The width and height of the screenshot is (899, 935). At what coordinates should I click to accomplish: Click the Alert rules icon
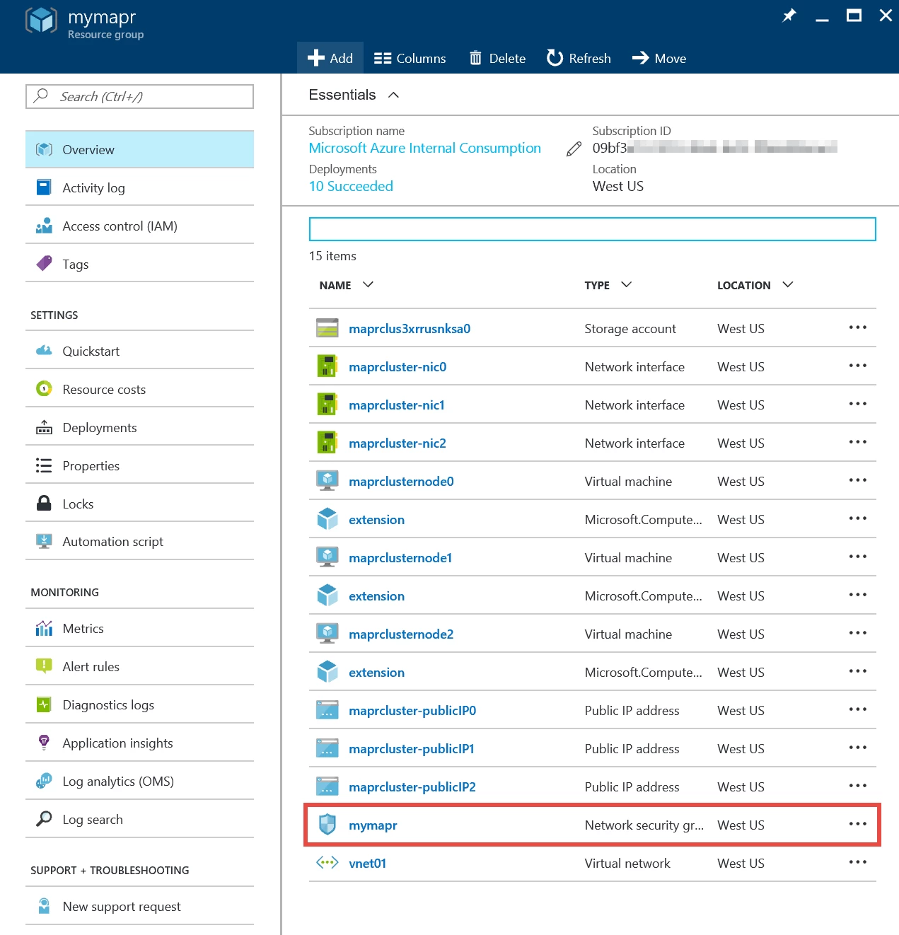click(44, 666)
